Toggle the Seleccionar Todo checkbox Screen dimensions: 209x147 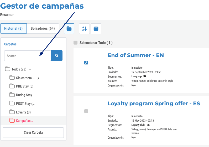point(76,43)
